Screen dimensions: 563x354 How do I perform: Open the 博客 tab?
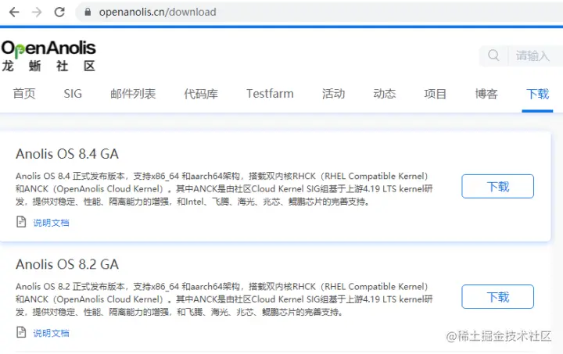click(x=486, y=94)
